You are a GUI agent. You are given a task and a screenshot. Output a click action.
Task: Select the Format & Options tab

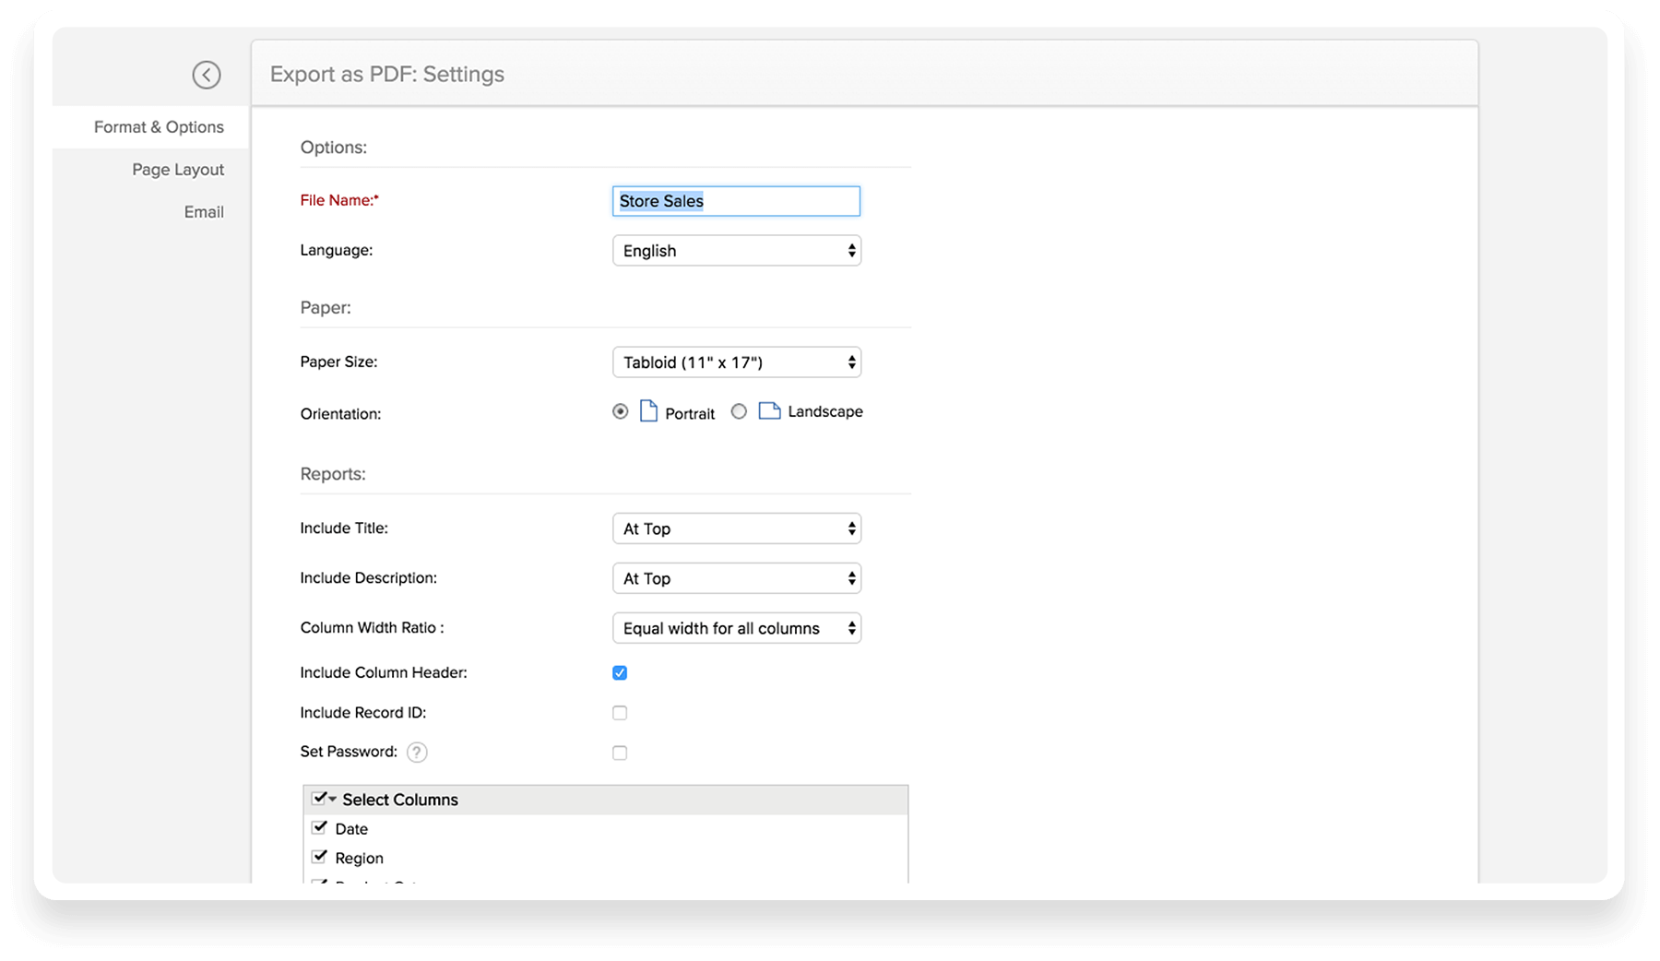click(x=159, y=127)
